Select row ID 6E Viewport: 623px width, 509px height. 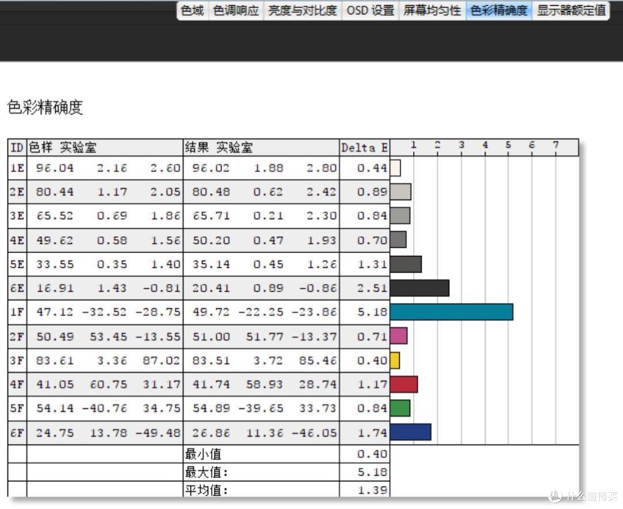coord(17,288)
